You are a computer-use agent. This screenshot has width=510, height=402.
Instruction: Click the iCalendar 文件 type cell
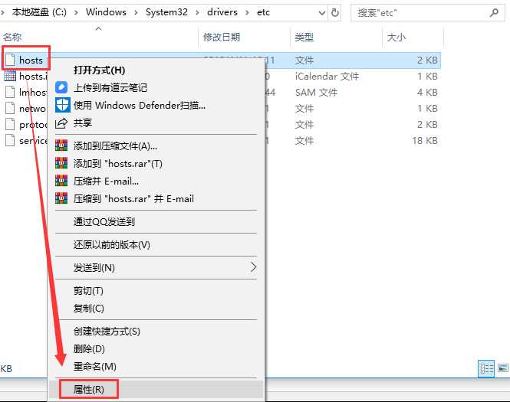327,77
